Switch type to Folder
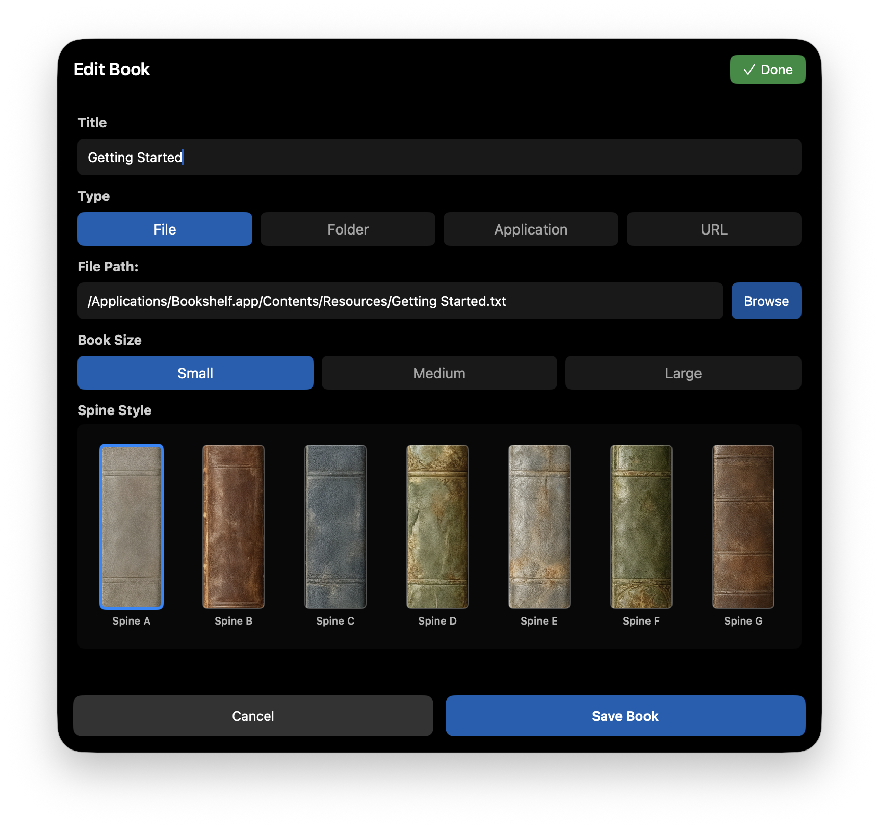This screenshot has width=879, height=828. (x=348, y=229)
